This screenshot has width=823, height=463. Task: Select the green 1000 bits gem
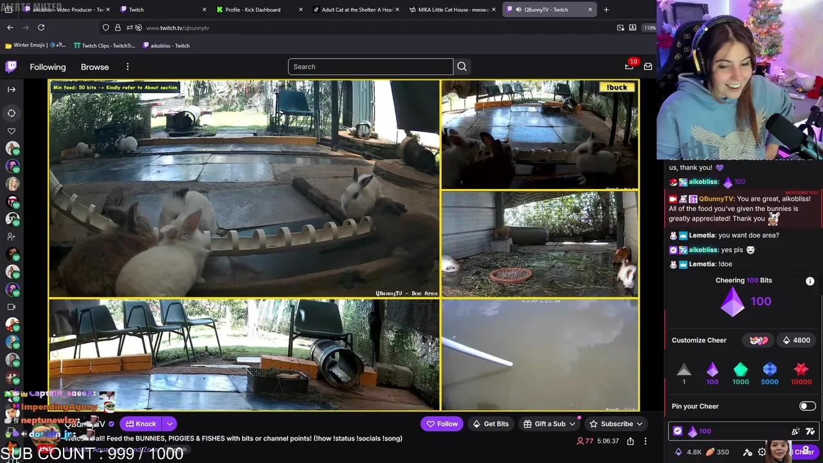click(741, 373)
